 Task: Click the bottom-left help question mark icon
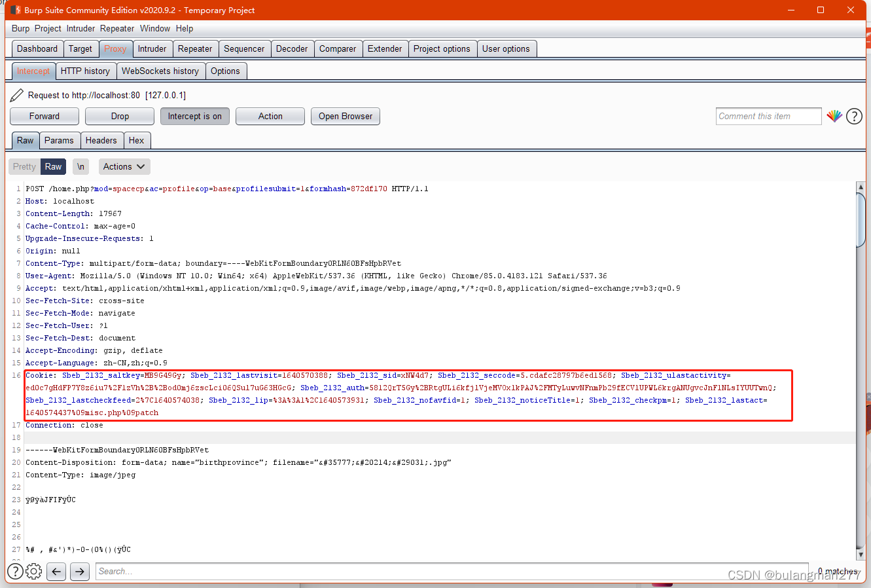tap(15, 571)
